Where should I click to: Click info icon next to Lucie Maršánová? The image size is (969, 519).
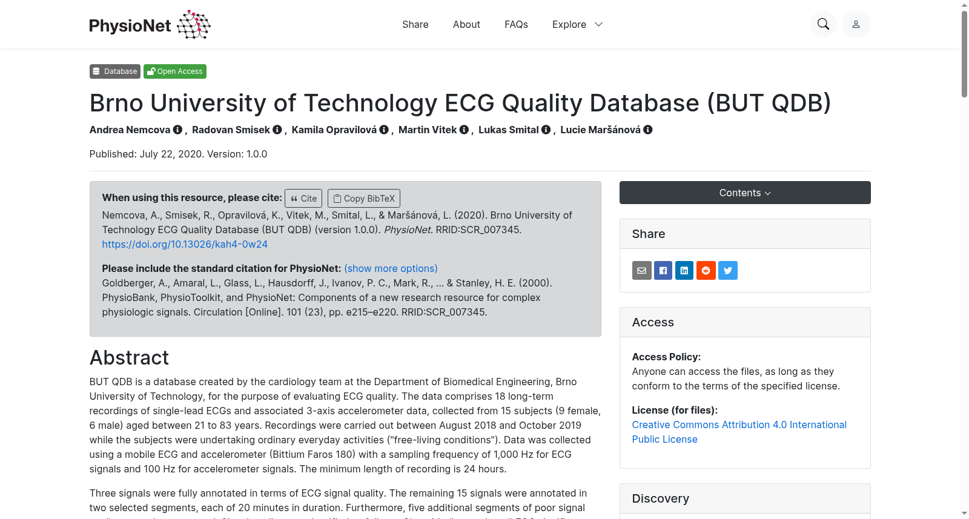(x=648, y=130)
